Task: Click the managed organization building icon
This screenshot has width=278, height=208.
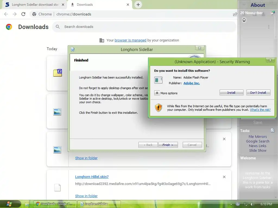Action: 102,40
